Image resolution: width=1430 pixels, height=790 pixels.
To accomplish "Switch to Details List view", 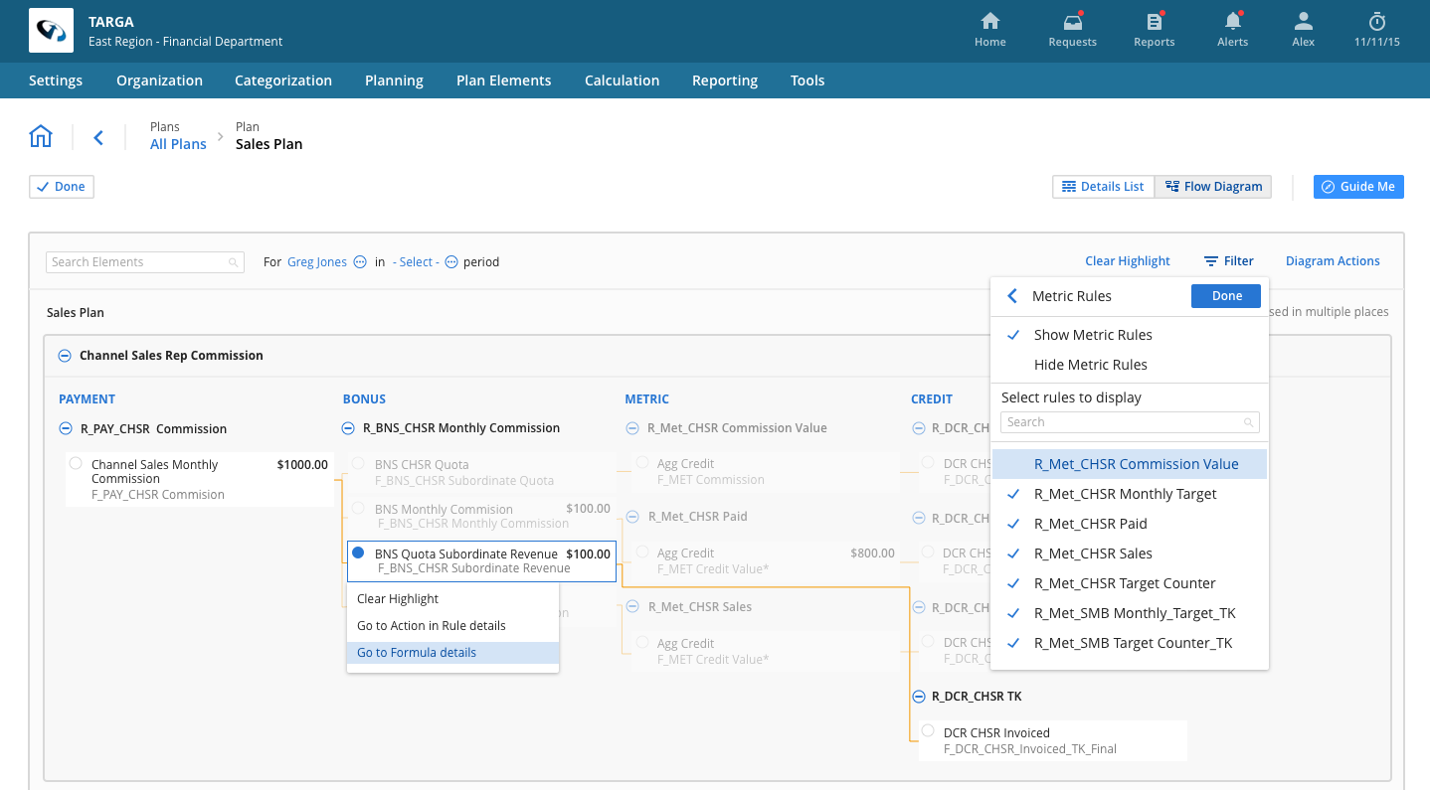I will coord(1103,187).
